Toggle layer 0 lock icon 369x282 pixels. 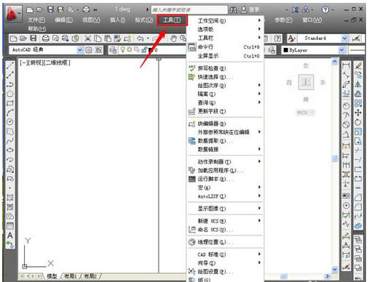[144, 49]
